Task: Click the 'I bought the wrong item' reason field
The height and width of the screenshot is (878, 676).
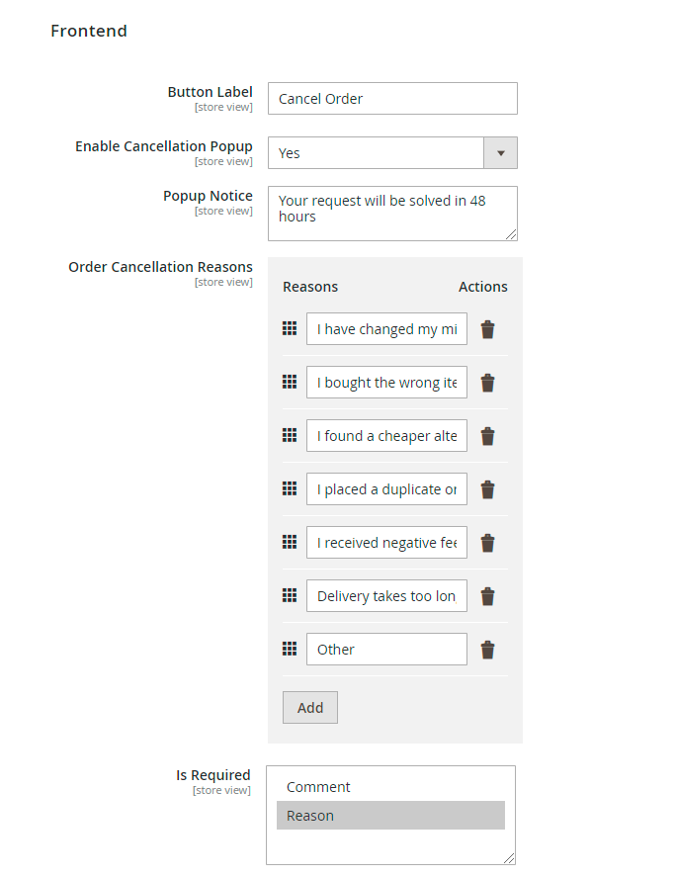Action: pos(386,383)
